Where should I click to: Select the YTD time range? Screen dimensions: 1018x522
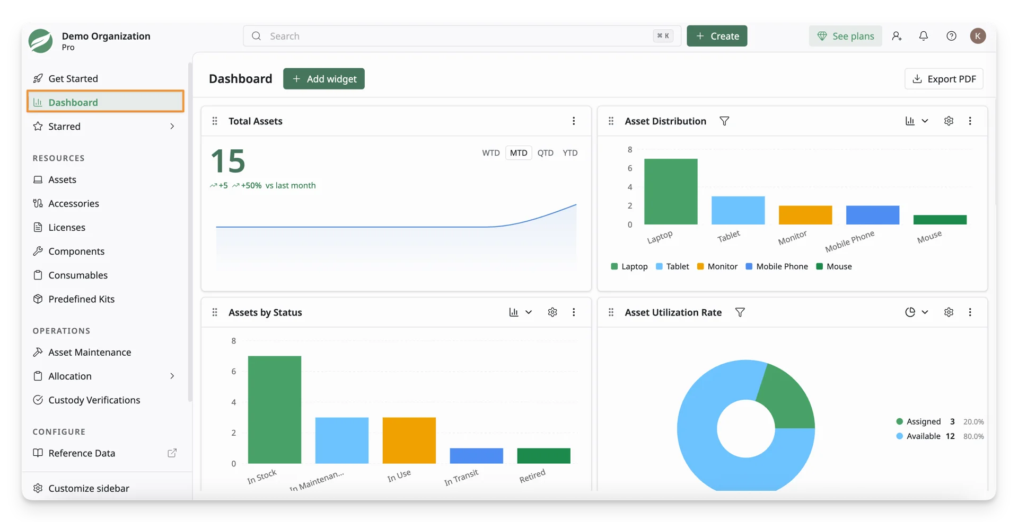570,153
